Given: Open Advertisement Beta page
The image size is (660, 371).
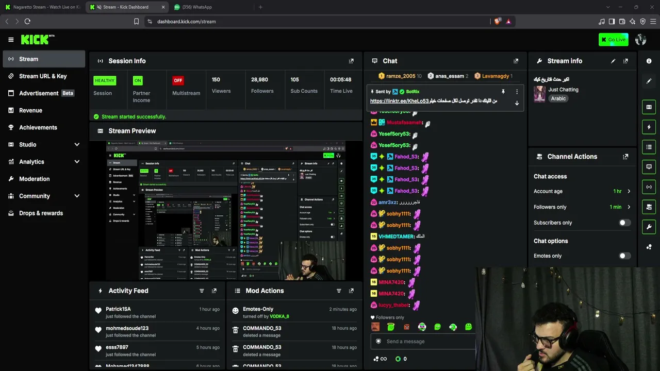Looking at the screenshot, I should point(44,93).
